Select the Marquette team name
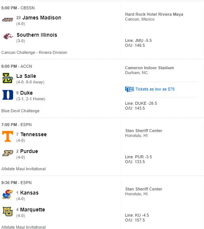 tap(33, 210)
